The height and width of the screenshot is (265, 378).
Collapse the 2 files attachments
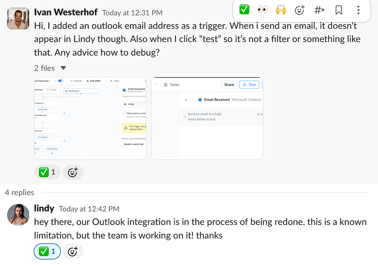63,68
